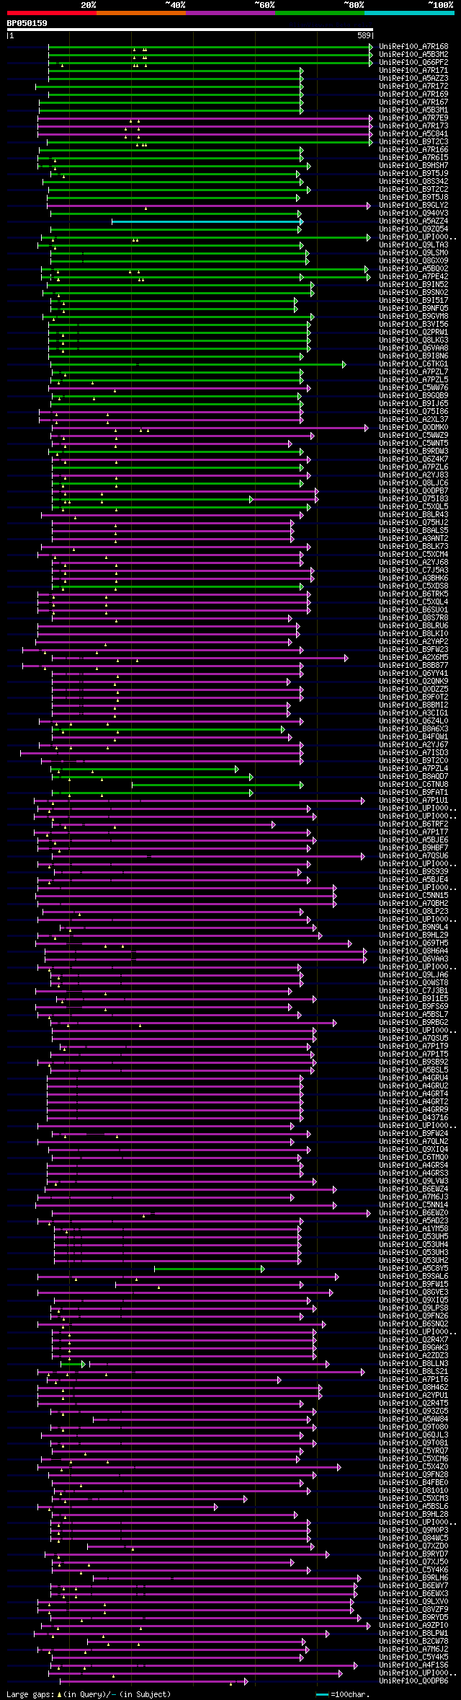
Task: Click the green ~80% identity legend segment
Action: coord(320,13)
